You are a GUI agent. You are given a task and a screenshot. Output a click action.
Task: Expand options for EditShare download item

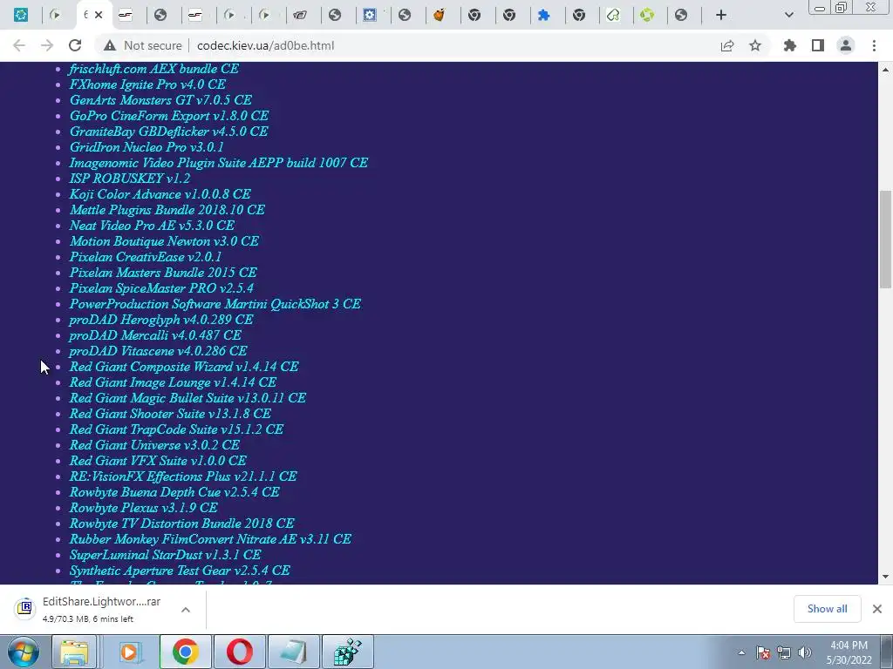pos(186,609)
